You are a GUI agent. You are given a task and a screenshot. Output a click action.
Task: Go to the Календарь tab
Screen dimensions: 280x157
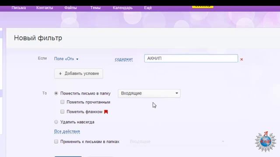click(x=122, y=8)
